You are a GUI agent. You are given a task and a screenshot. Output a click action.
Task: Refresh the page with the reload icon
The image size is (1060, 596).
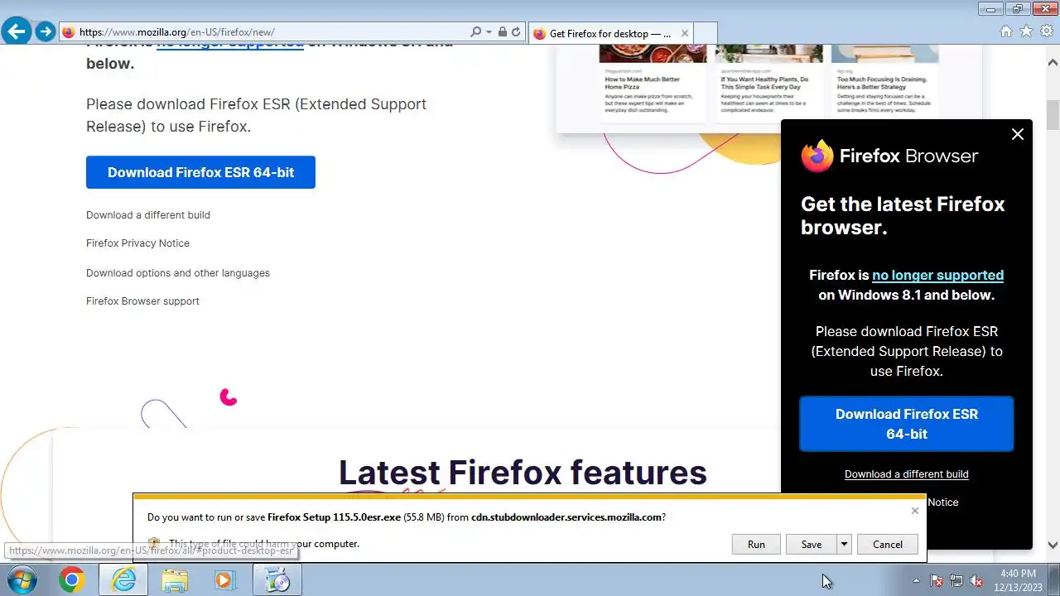pos(516,32)
